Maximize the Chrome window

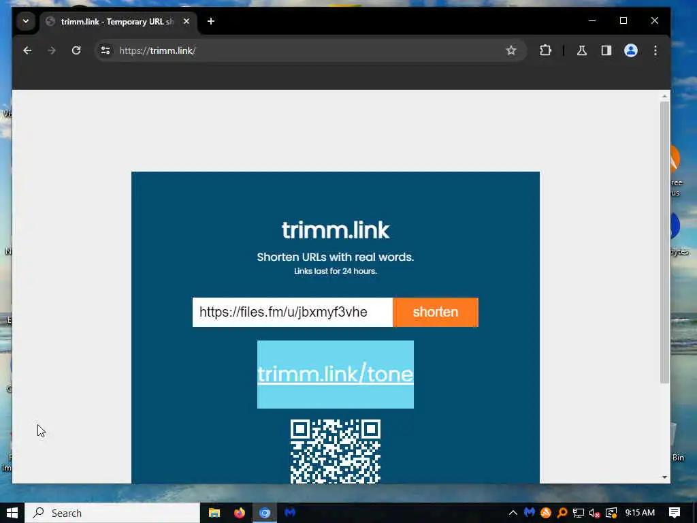pos(623,21)
